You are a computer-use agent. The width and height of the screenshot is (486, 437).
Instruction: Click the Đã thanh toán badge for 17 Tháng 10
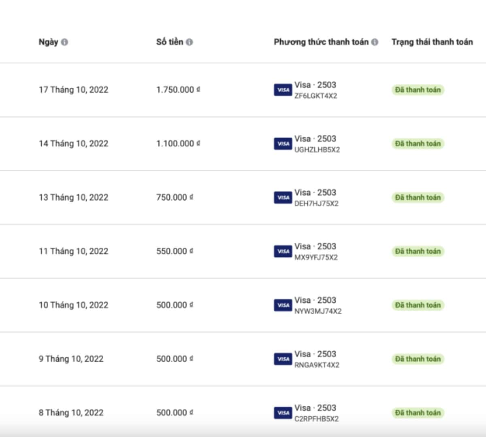point(418,90)
